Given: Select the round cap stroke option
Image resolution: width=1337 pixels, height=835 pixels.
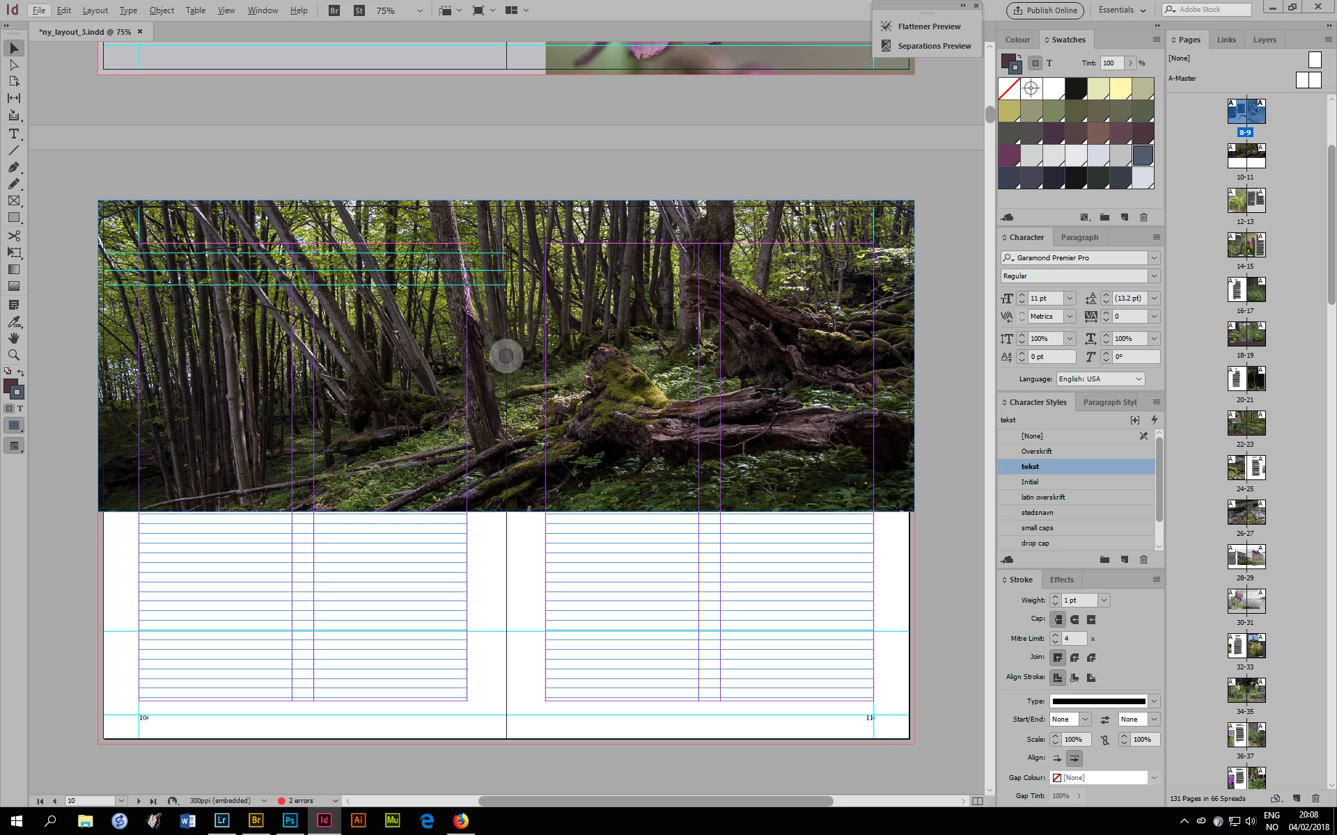Looking at the screenshot, I should pyautogui.click(x=1074, y=619).
